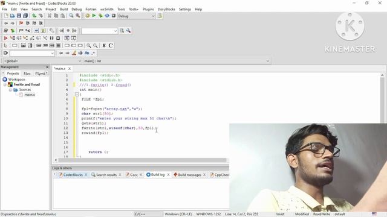Click the editor vertical scrollbar up arrow
387x217 pixels.
(x=382, y=75)
